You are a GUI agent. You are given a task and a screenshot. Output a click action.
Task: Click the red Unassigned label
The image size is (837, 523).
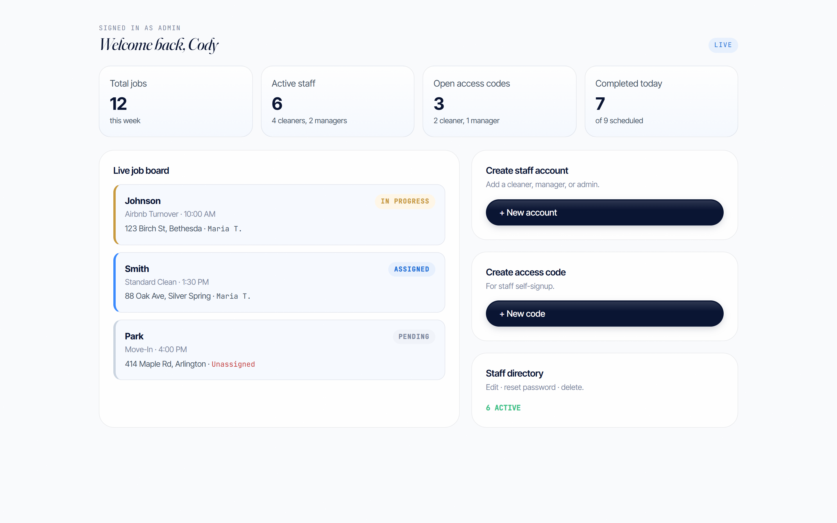coord(233,364)
